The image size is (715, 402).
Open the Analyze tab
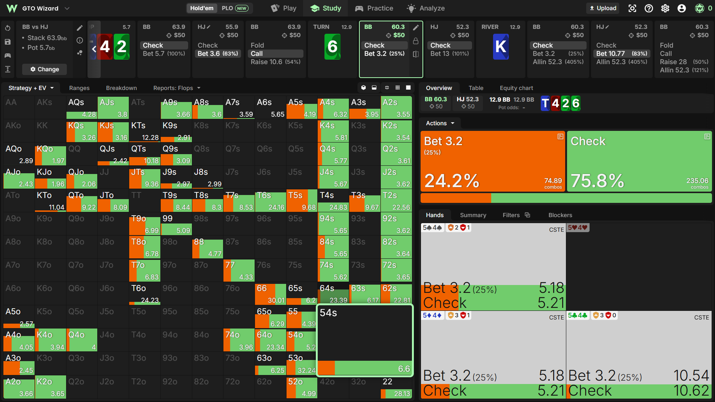[426, 8]
